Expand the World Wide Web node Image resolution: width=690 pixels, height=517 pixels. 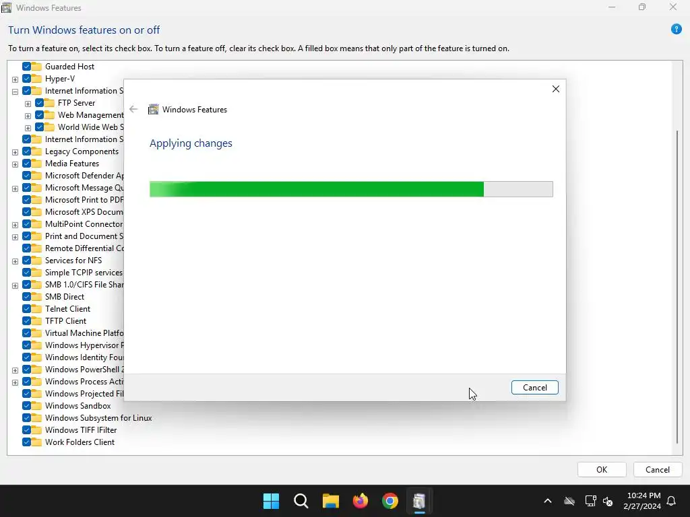click(x=28, y=128)
